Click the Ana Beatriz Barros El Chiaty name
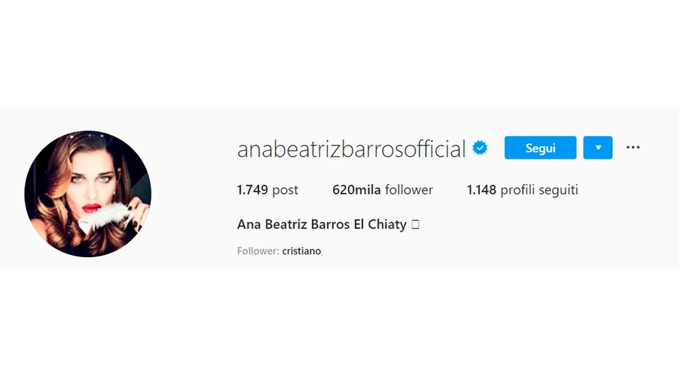Screen dimensions: 679x377 click(x=321, y=225)
